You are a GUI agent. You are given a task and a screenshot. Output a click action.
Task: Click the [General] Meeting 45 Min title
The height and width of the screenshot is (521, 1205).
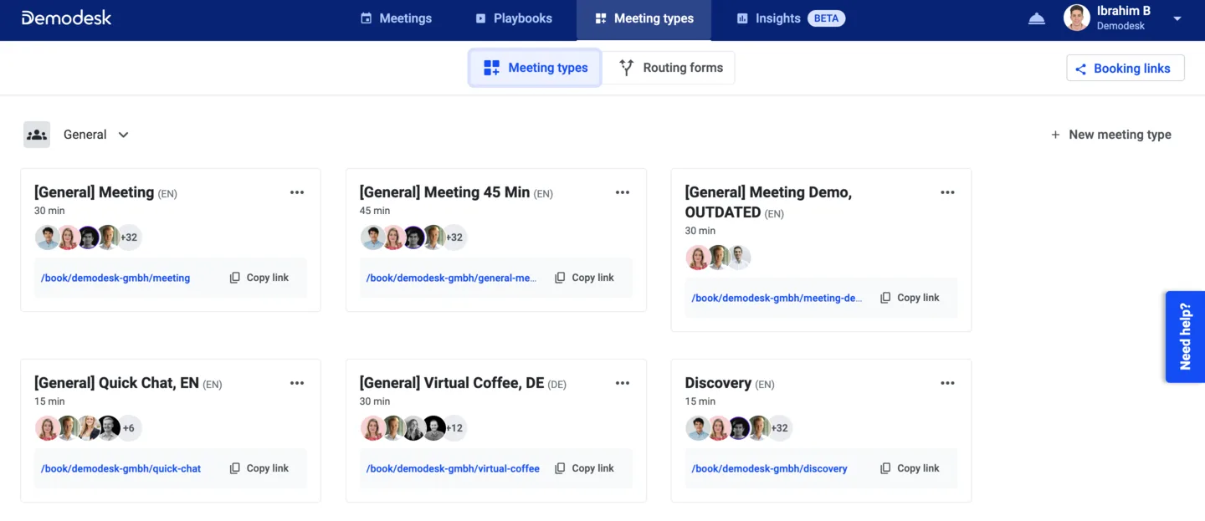[x=456, y=192]
